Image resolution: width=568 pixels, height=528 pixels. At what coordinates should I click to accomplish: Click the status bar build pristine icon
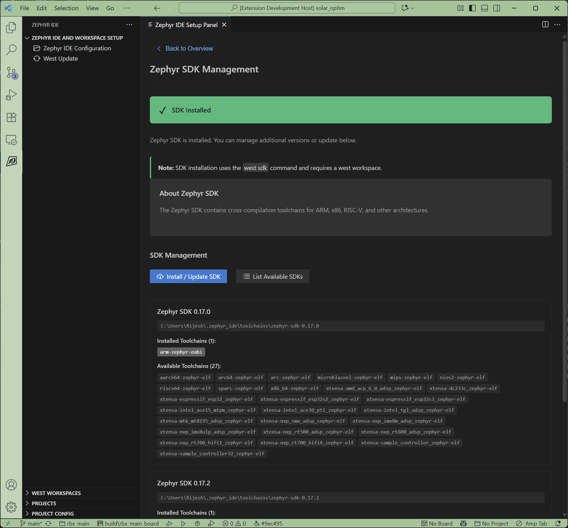pyautogui.click(x=169, y=523)
